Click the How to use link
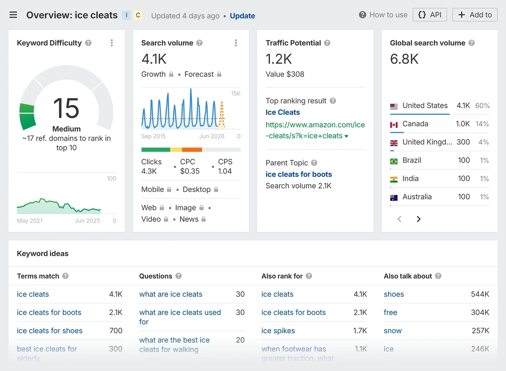Viewport: 506px width, 371px height. coord(383,15)
